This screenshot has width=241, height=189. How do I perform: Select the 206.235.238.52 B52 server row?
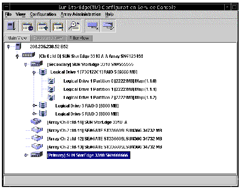[x=49, y=47]
